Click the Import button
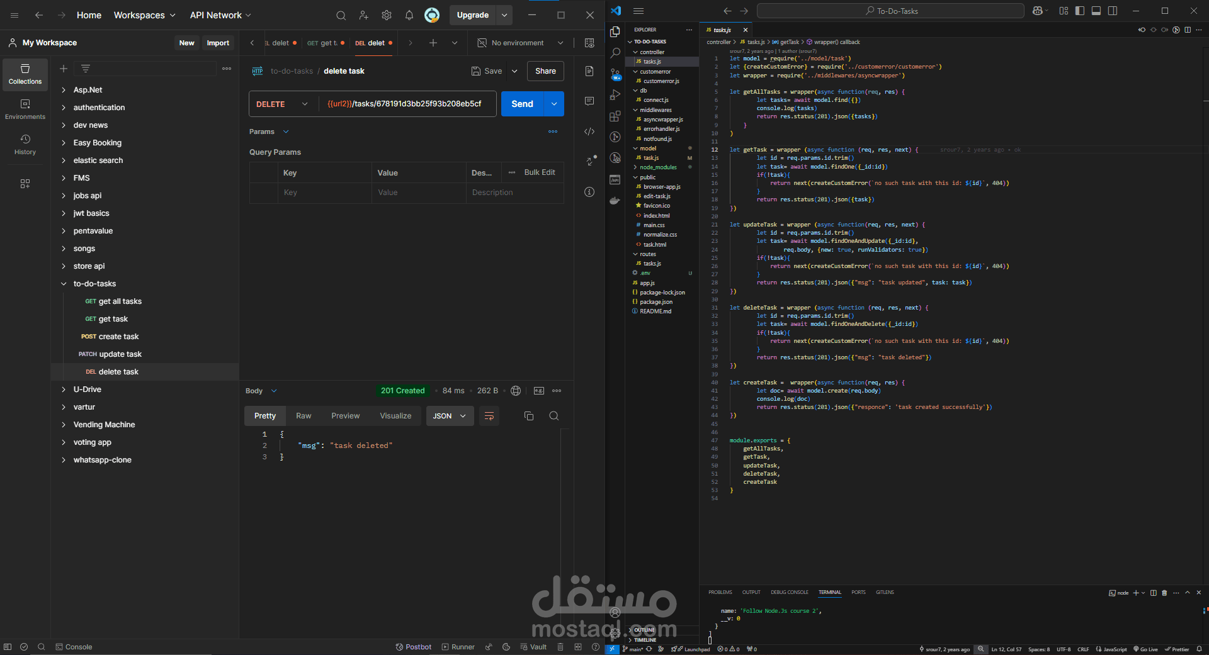This screenshot has height=655, width=1209. pos(218,43)
